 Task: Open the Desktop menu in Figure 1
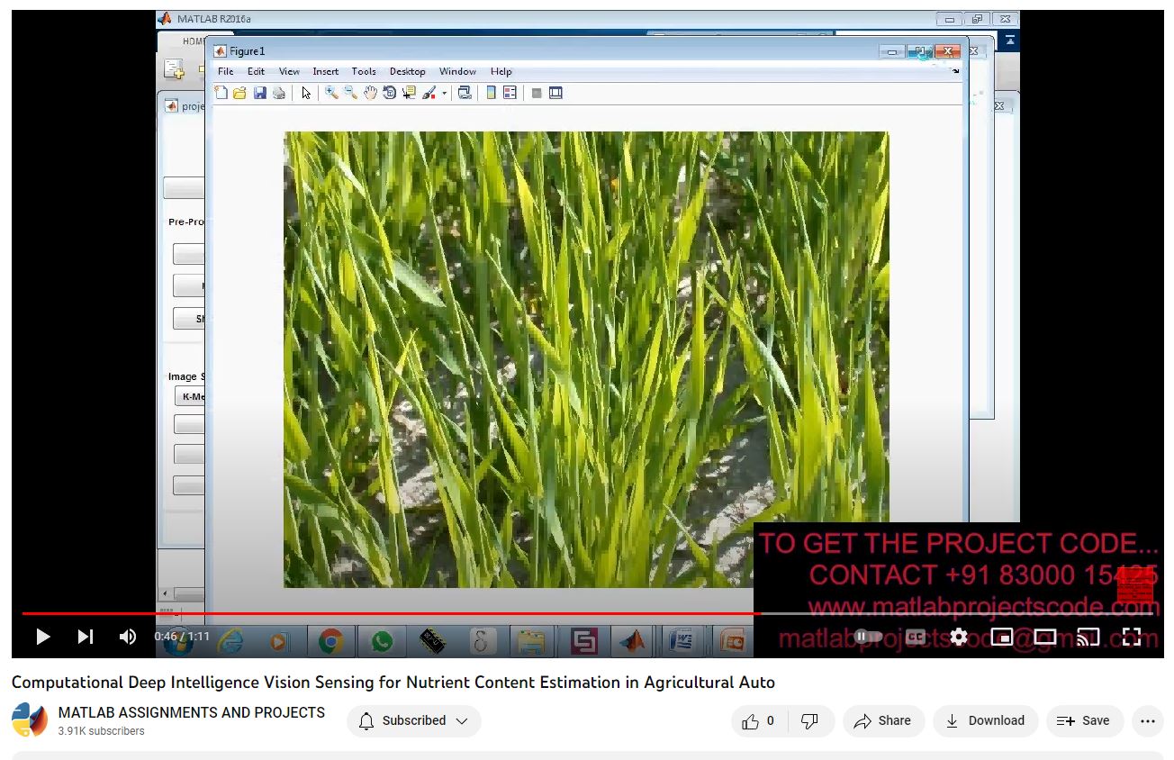[x=408, y=72]
